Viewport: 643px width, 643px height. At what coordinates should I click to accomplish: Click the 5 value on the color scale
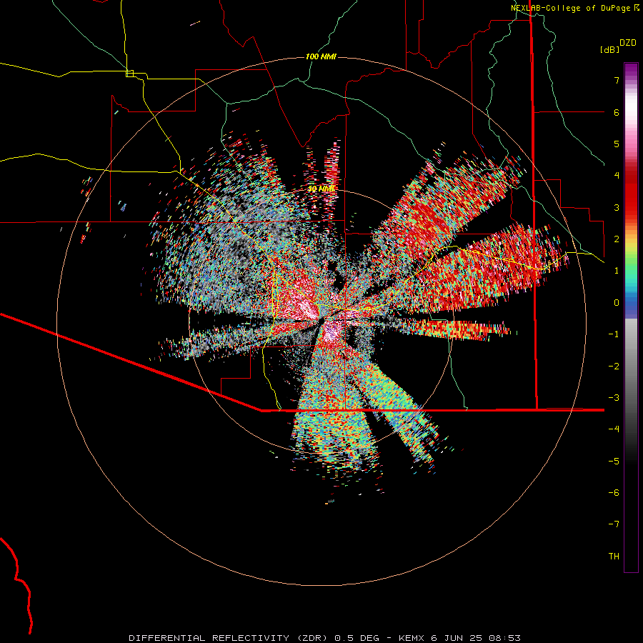coord(617,144)
